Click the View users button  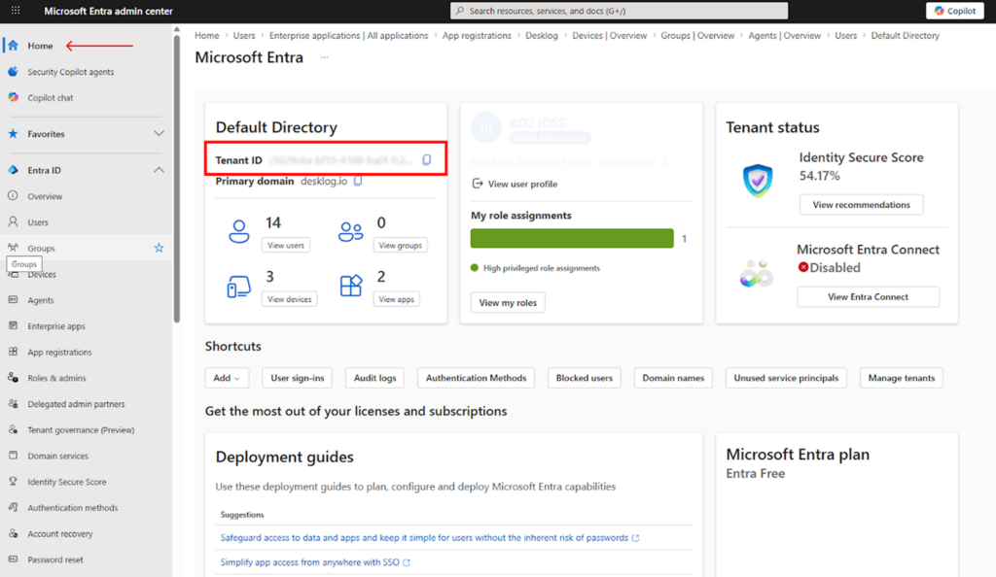coord(286,246)
